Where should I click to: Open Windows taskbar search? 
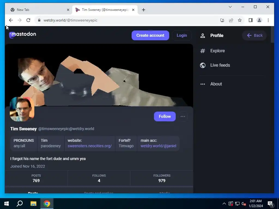click(x=20, y=204)
